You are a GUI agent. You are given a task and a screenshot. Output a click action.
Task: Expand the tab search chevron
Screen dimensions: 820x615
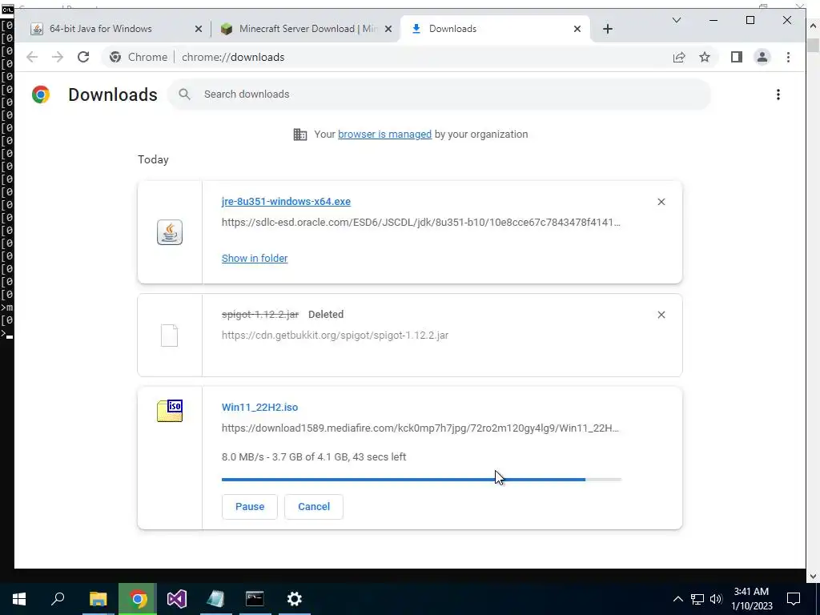[676, 20]
